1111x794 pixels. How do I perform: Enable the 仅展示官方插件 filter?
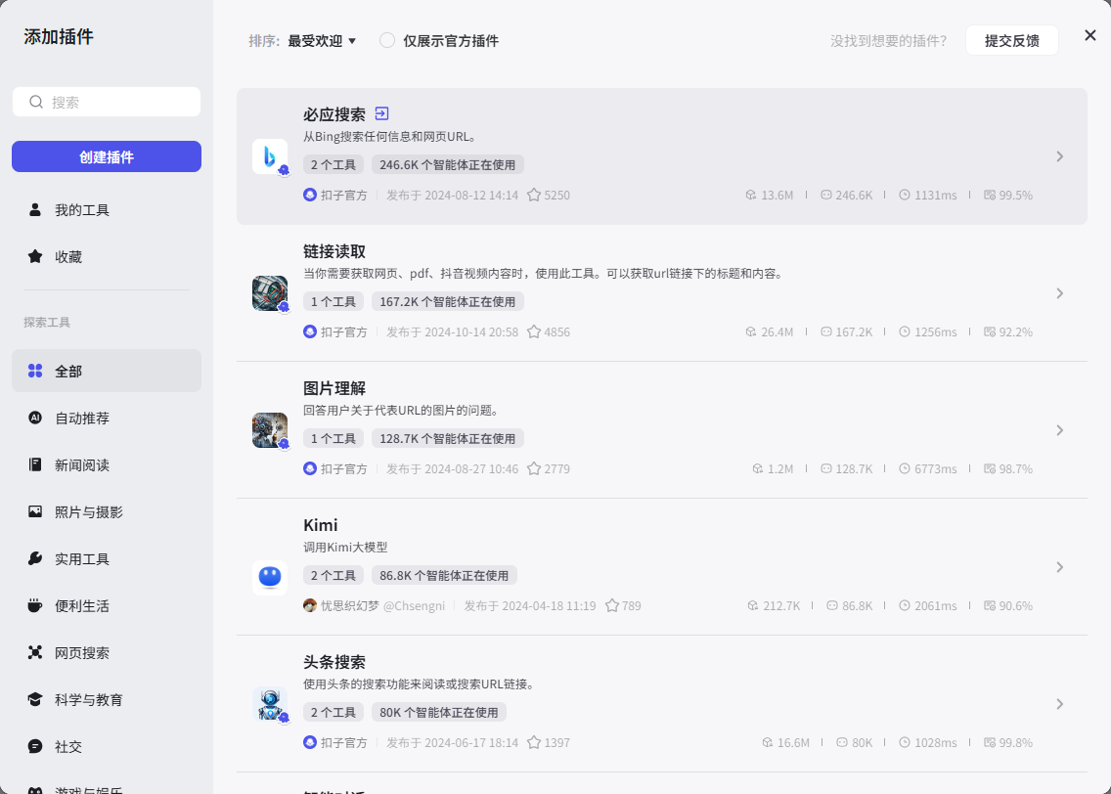[x=386, y=41]
